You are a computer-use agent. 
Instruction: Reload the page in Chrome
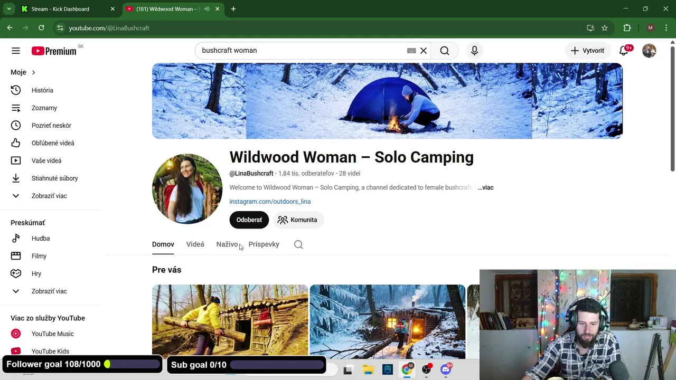coord(41,28)
